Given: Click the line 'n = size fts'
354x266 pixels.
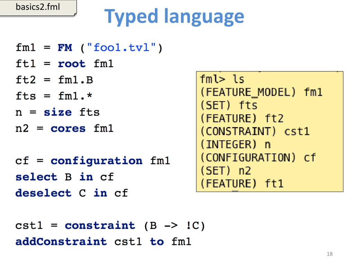Looking at the screenshot, I should pos(57,112).
